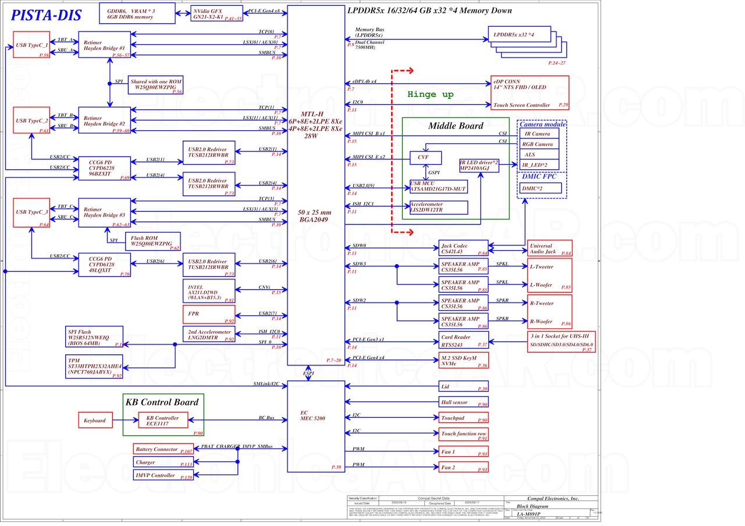Screen dimensions: 745x526
Task: Select the EC MEC 5200 block
Action: [317, 426]
